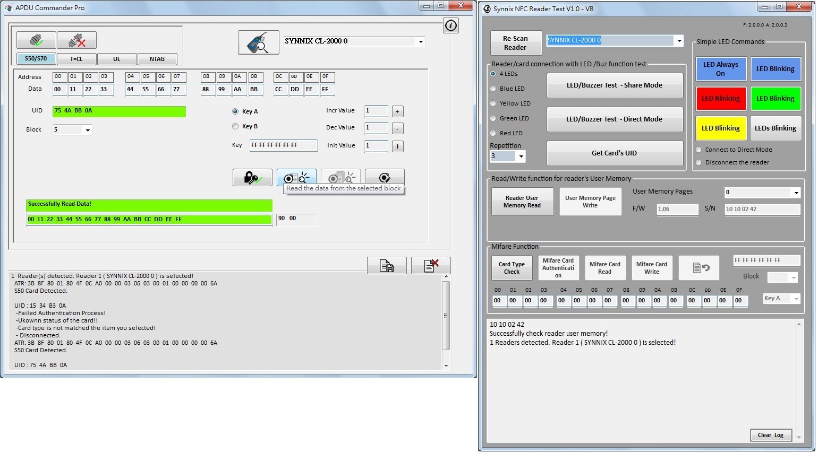Select the Green LED radio option
The width and height of the screenshot is (818, 453).
tap(493, 118)
